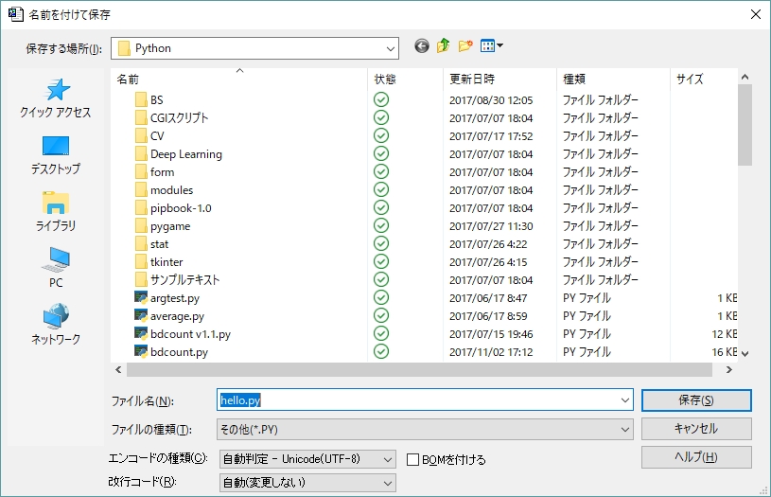Click the Cancel button

point(695,429)
